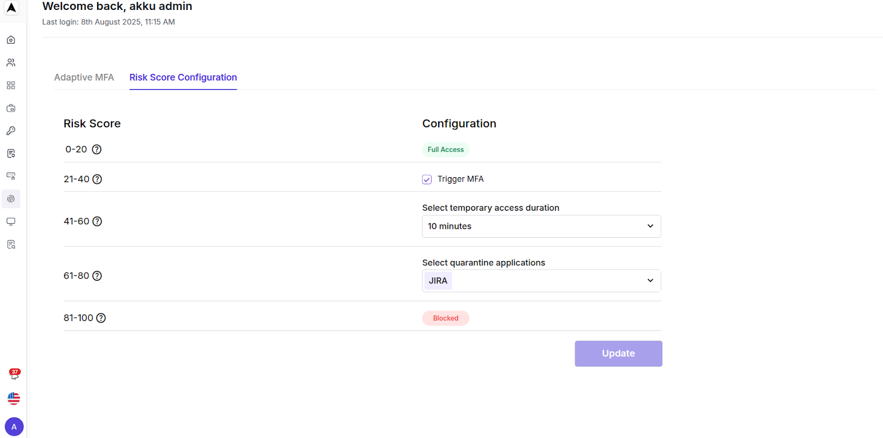The width and height of the screenshot is (883, 438).
Task: Open the key credentials icon
Action: 11,131
